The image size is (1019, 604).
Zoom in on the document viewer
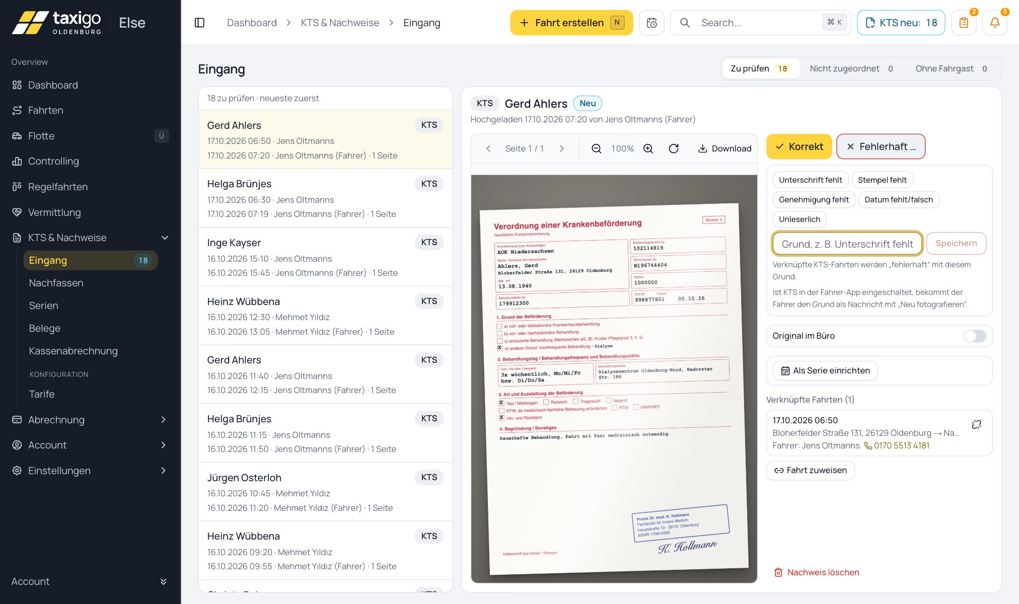tap(648, 148)
